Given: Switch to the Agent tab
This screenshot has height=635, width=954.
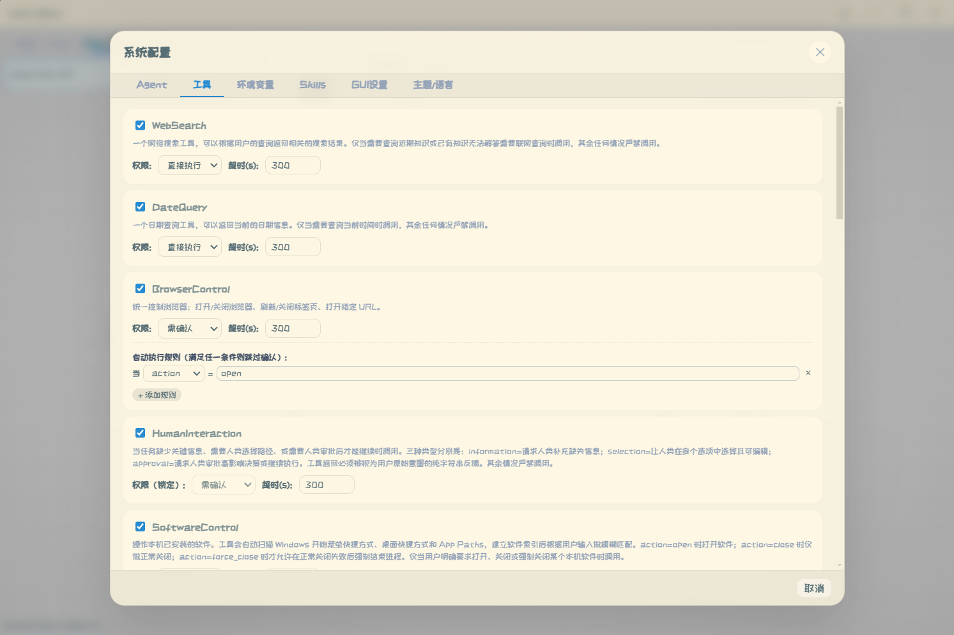Looking at the screenshot, I should [x=151, y=84].
